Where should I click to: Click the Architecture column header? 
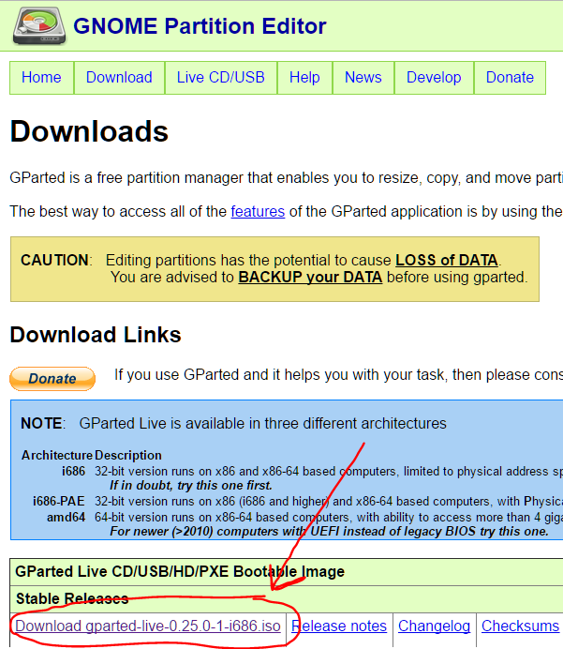[x=57, y=455]
